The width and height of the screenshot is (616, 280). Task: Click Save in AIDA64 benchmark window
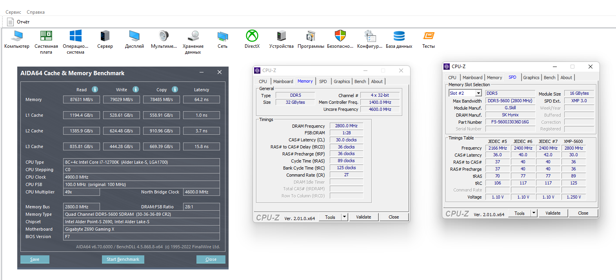(x=35, y=259)
